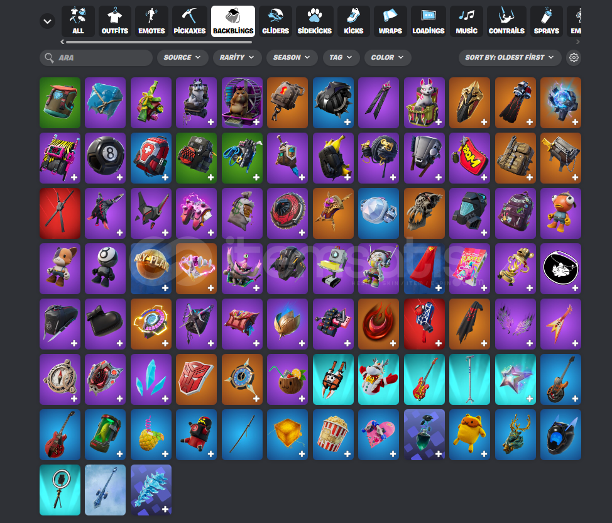Select the Rally Planet globe backbling

[x=151, y=268]
